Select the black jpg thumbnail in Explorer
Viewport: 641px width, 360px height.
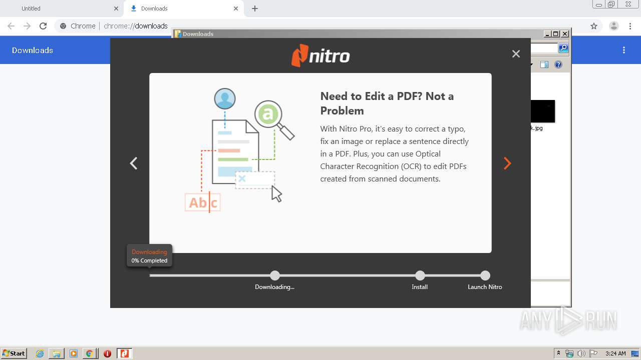(542, 111)
